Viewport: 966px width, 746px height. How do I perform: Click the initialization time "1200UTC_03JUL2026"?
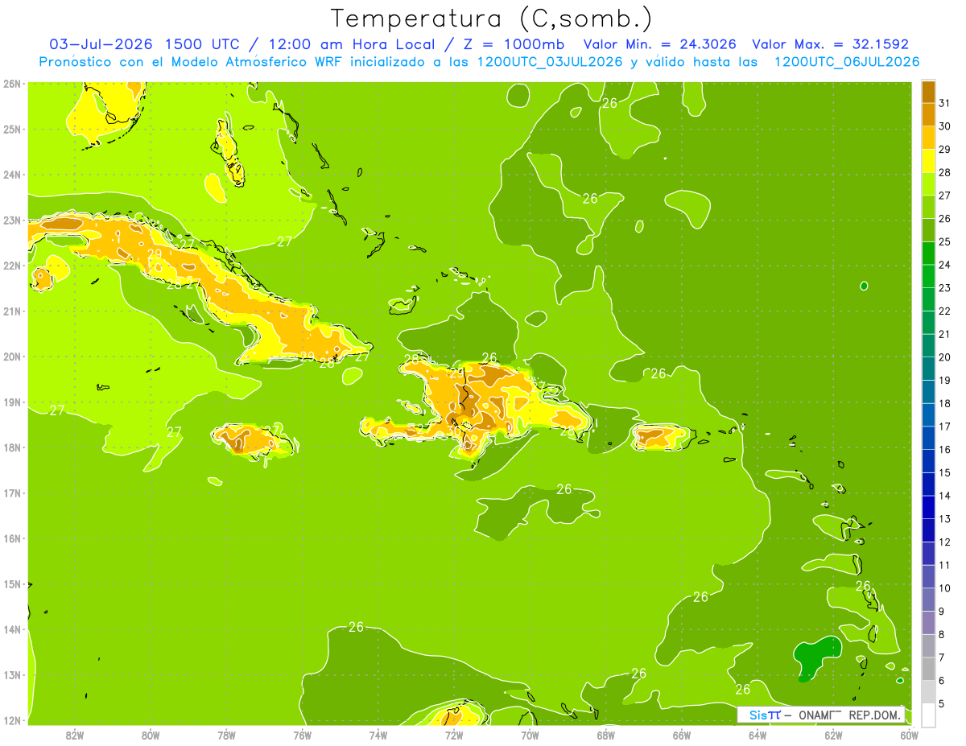click(549, 62)
